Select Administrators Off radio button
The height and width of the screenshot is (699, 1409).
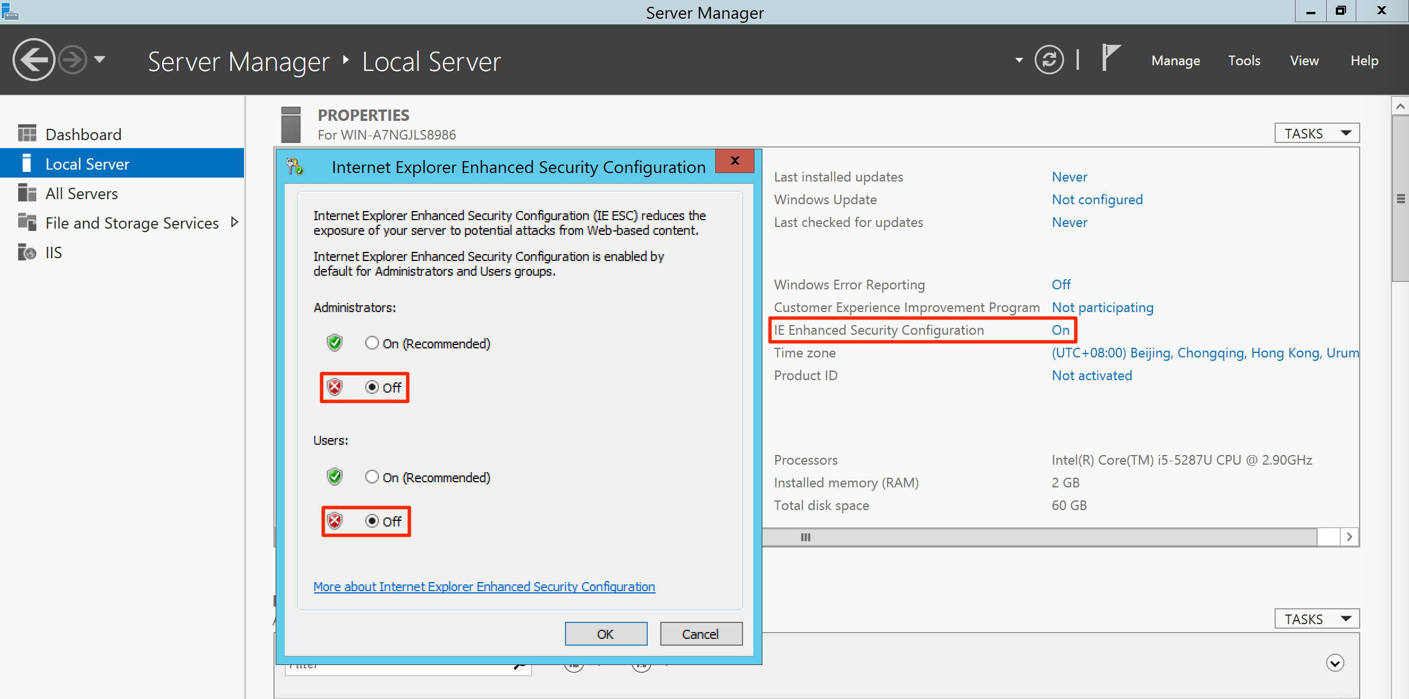coord(372,388)
